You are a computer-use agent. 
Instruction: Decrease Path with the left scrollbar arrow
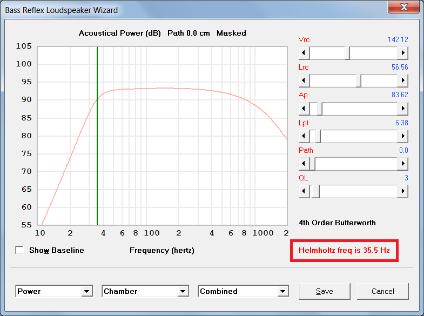coord(304,164)
